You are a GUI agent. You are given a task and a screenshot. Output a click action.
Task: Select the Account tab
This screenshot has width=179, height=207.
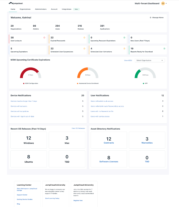point(54,9)
